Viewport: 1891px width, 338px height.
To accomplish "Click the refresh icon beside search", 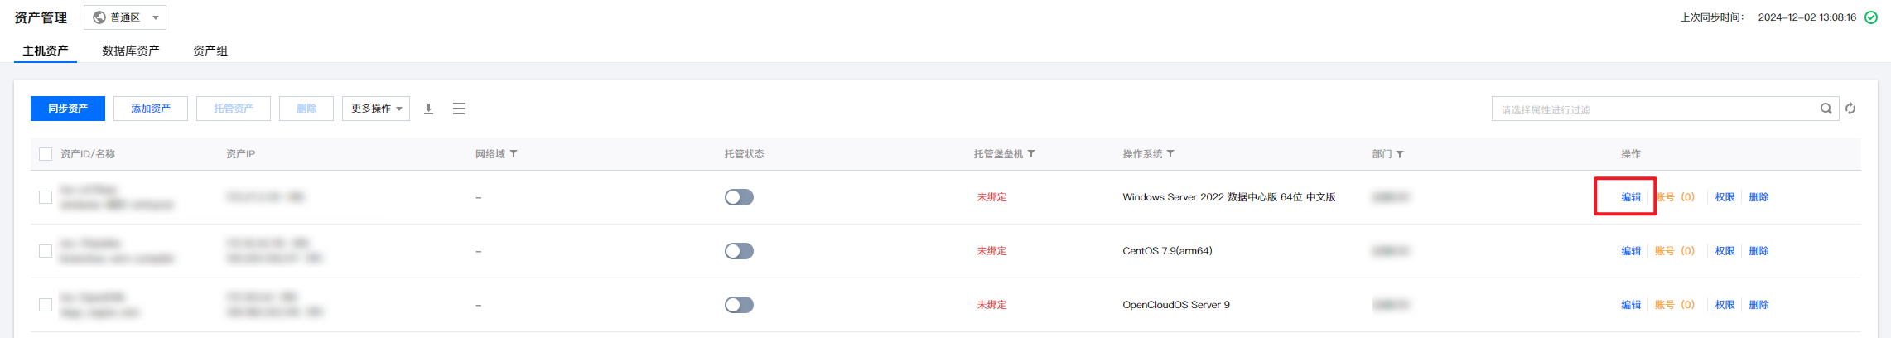I will (1850, 109).
